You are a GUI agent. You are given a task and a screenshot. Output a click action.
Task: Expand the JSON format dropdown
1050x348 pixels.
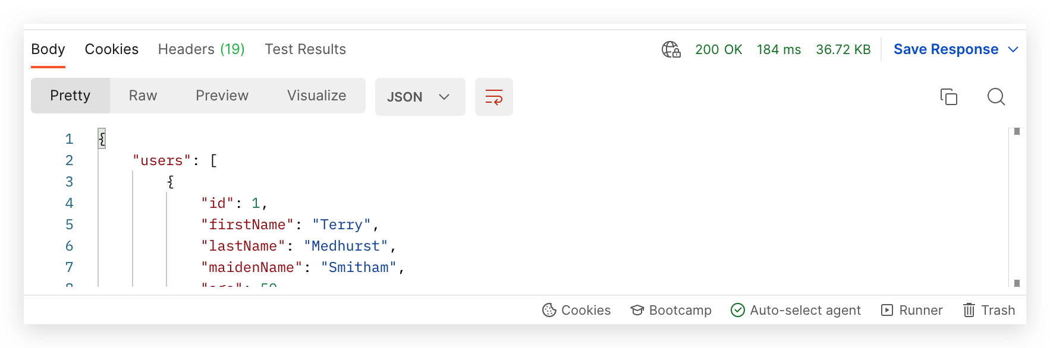[x=420, y=97]
